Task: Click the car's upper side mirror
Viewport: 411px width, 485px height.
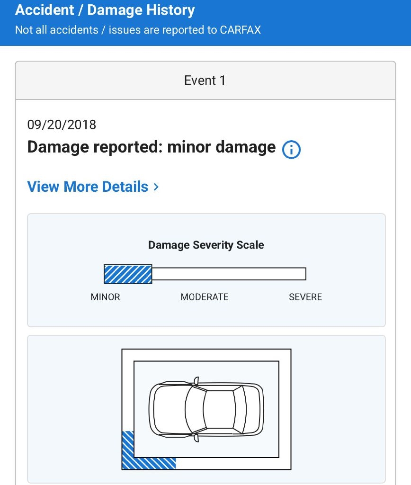Action: coord(196,380)
